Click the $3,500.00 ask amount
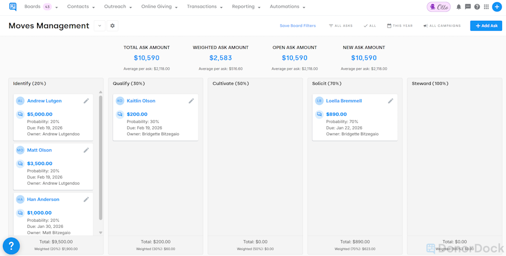This screenshot has width=506, height=256. 40,163
